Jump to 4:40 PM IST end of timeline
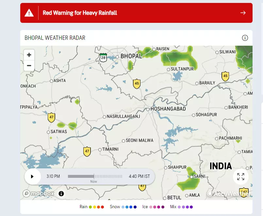The width and height of the screenshot is (263, 216). (139, 177)
